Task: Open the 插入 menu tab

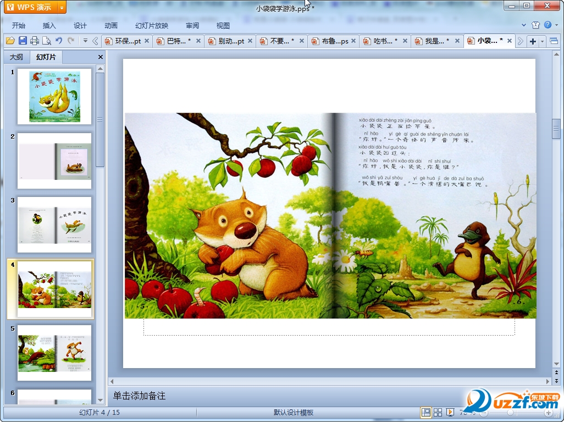Action: coord(49,25)
